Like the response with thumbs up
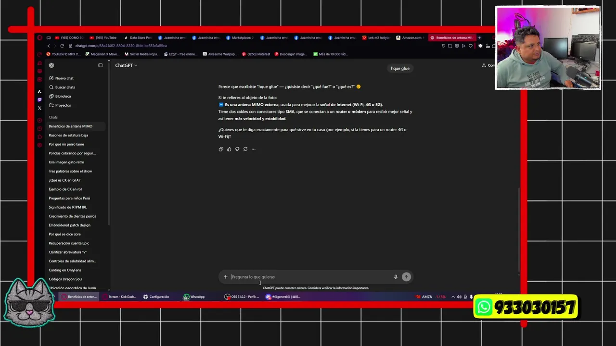This screenshot has height=346, width=616. point(229,149)
